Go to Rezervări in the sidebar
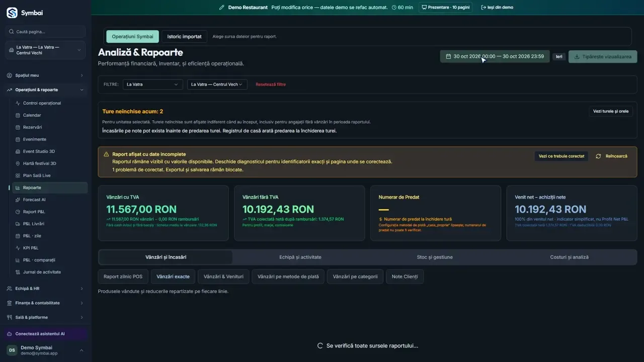This screenshot has width=644, height=362. pos(49,127)
